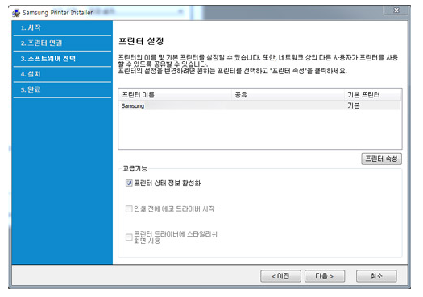The width and height of the screenshot is (423, 297).
Task: Click the 기본 프린터 column header
Action: [x=373, y=95]
